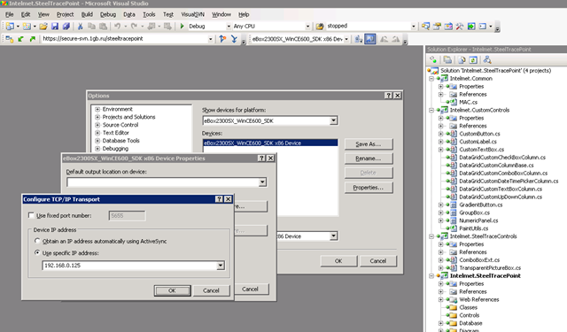Click the VisualSVN commit arrow icon

[33, 39]
